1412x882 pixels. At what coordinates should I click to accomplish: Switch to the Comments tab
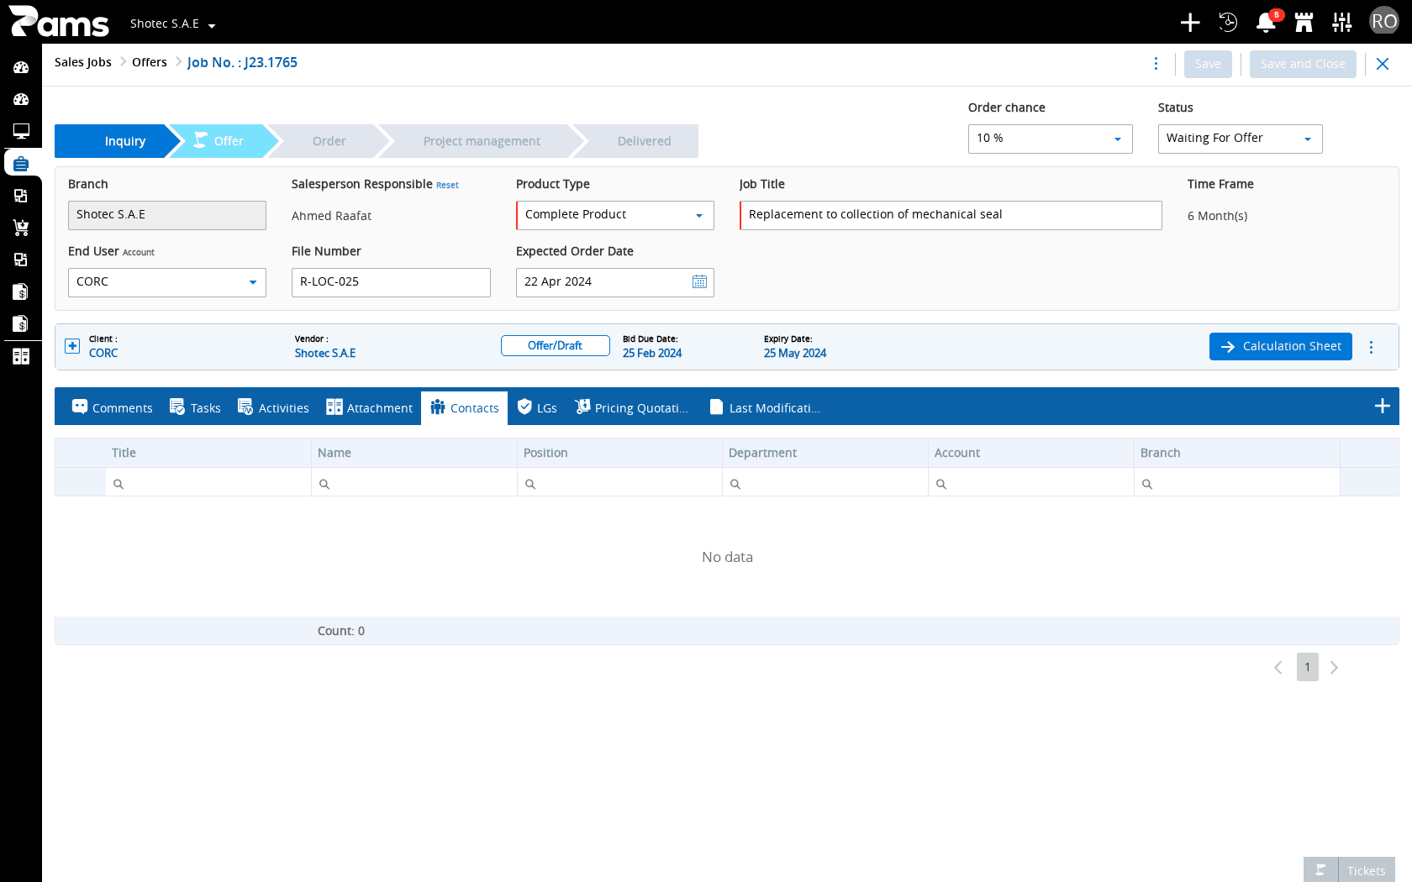[112, 407]
